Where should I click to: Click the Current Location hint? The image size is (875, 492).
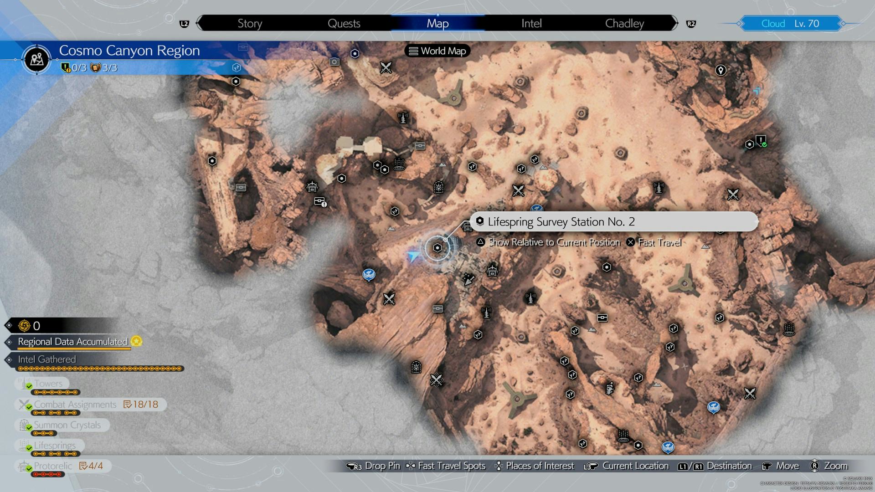coord(626,466)
